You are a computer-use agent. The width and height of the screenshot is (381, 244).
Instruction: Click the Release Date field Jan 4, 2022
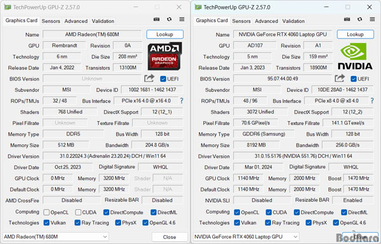pos(62,67)
